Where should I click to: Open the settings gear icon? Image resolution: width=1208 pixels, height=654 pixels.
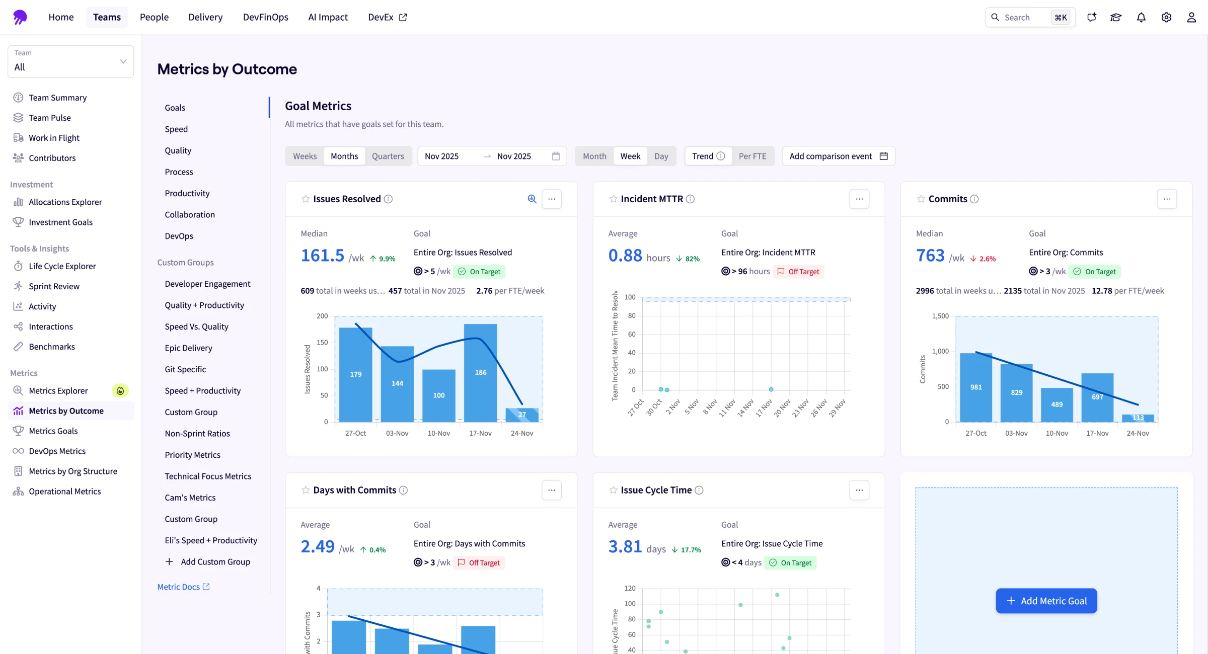click(x=1166, y=17)
